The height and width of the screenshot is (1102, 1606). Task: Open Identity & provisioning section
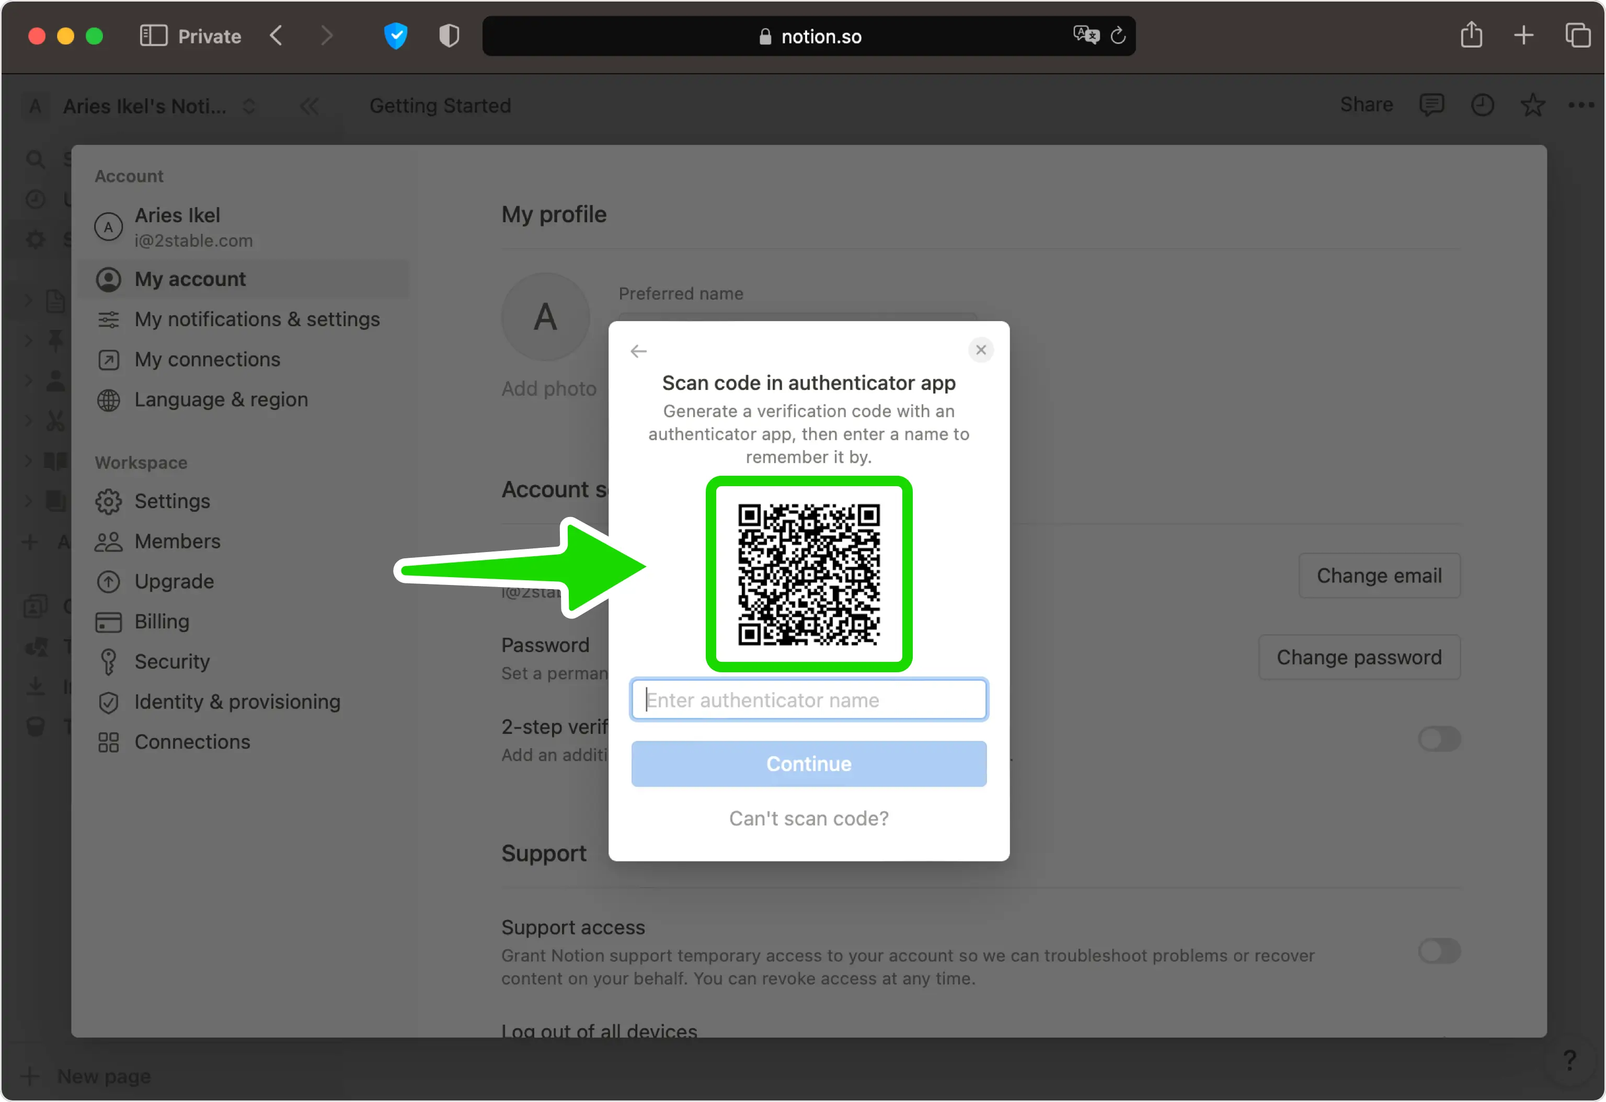(245, 701)
